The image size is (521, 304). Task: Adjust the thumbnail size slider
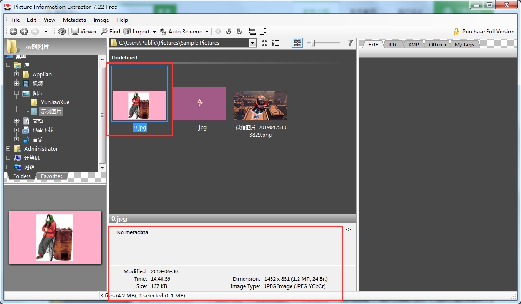[313, 43]
